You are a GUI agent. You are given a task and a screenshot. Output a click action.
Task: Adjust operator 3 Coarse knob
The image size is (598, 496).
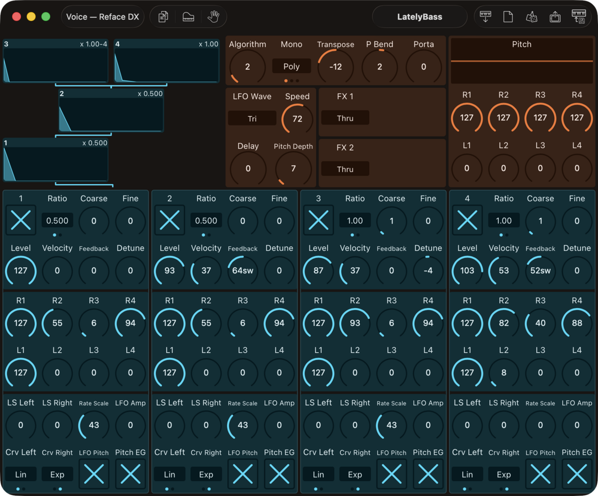(392, 221)
